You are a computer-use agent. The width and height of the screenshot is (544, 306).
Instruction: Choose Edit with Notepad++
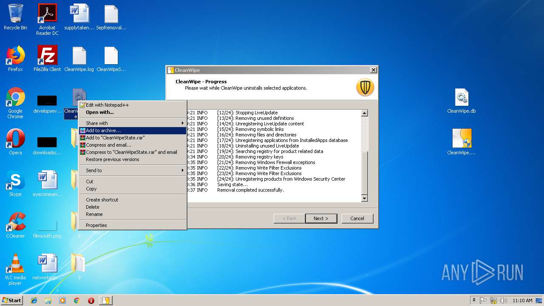(133, 105)
